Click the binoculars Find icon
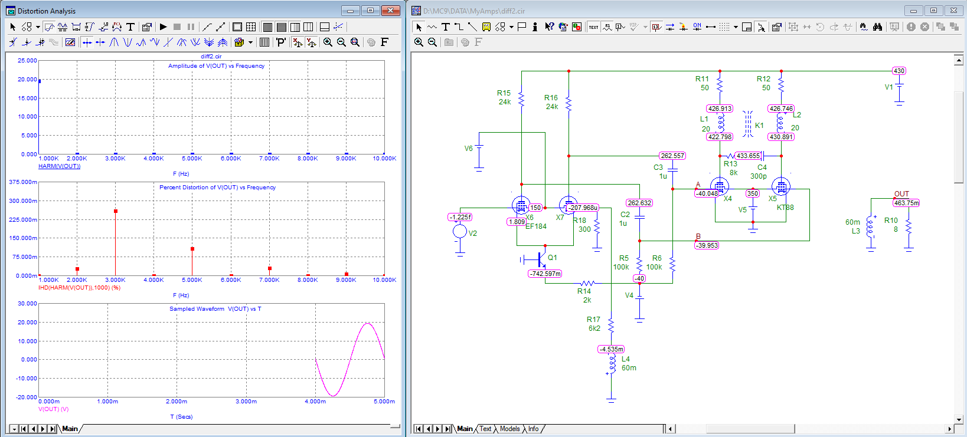The width and height of the screenshot is (967, 437). click(877, 27)
